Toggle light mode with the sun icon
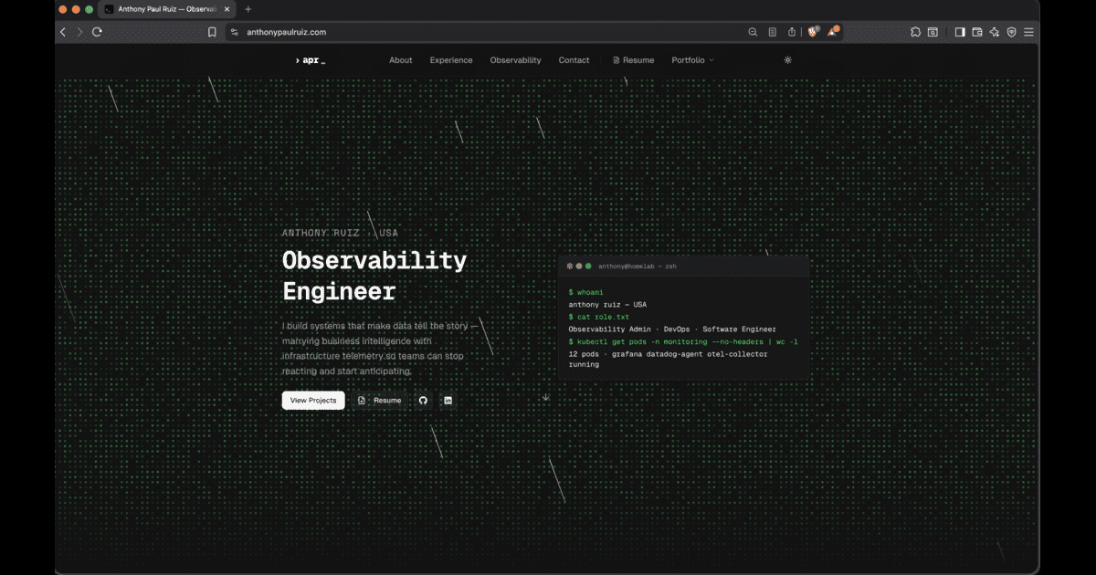 pyautogui.click(x=787, y=59)
